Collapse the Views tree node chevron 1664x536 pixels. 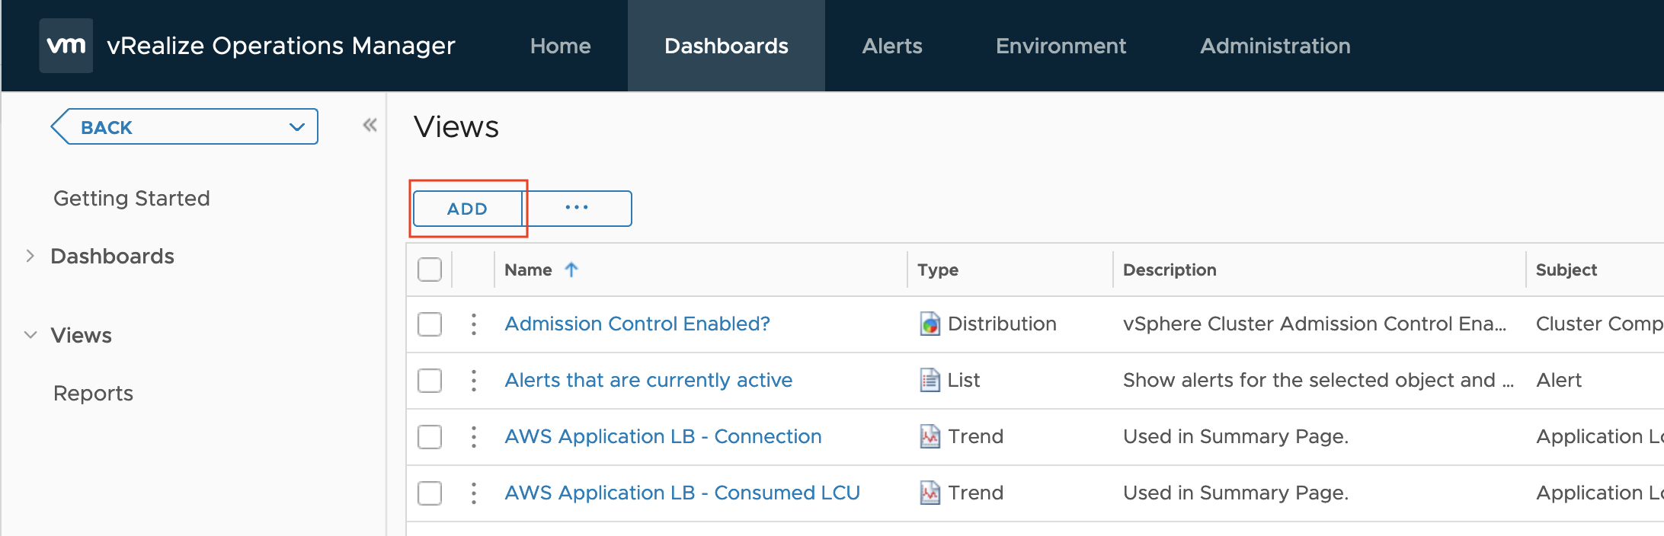click(30, 335)
